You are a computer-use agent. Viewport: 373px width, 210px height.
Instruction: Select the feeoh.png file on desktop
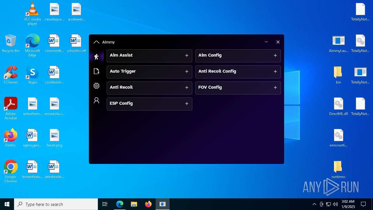54,138
